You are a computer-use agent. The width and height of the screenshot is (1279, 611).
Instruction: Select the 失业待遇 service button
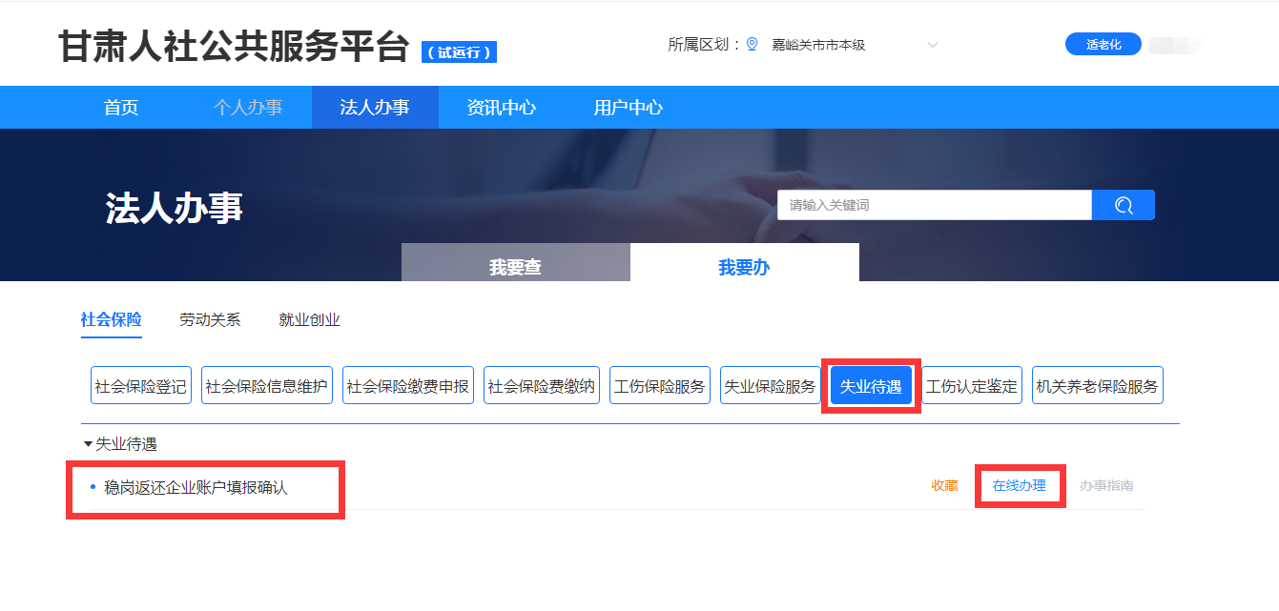coord(870,386)
